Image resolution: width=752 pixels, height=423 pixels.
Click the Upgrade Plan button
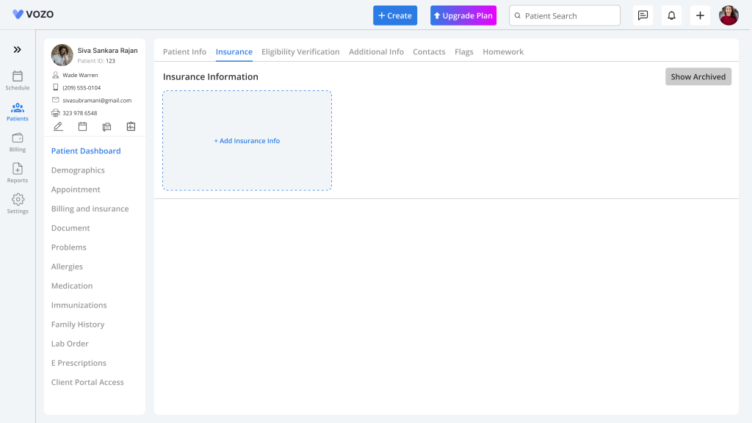(x=463, y=15)
